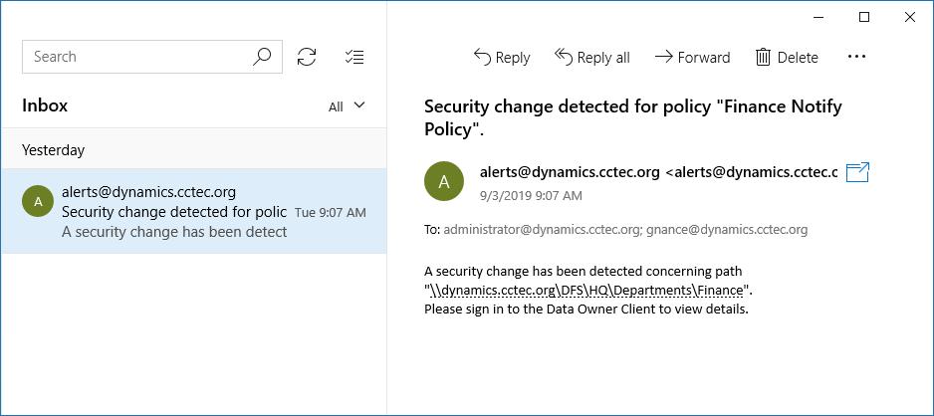Choose Reply all in the toolbar
Screen dimensions: 934x416
(592, 57)
